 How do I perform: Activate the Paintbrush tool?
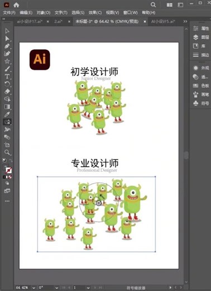(x=7, y=69)
